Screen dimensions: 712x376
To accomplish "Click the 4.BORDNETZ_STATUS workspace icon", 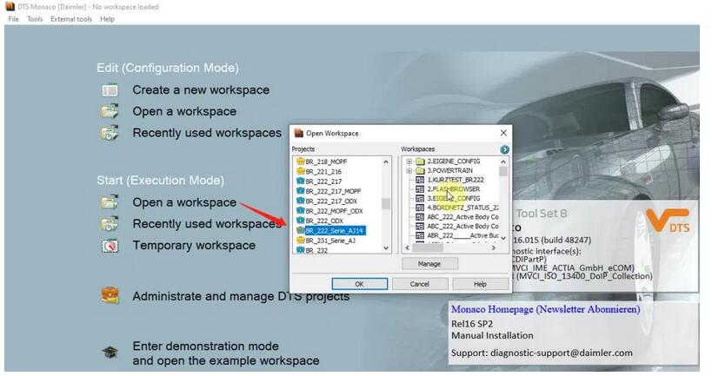I will [x=420, y=208].
